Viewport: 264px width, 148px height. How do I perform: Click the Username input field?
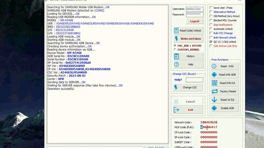(x=195, y=9)
